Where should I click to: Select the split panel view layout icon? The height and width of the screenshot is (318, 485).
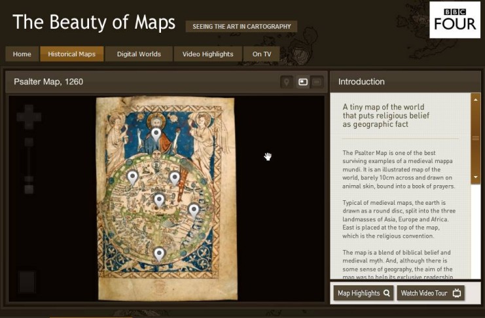[x=303, y=82]
